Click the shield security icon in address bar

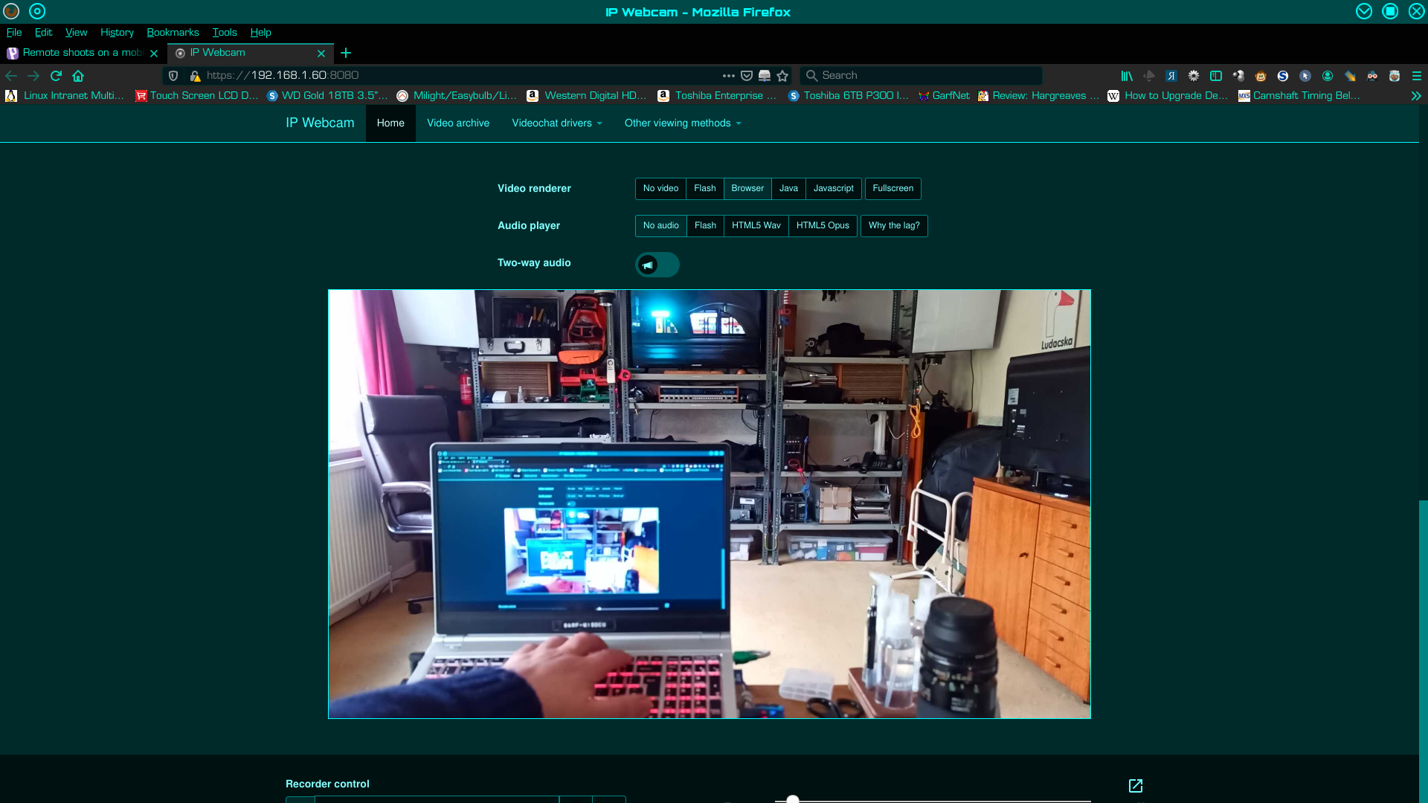click(x=173, y=76)
